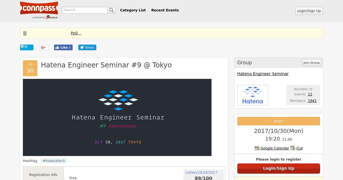Screen dimensions: 343x180
Task: Click the #hatenatech hashtag
Action: [54, 161]
